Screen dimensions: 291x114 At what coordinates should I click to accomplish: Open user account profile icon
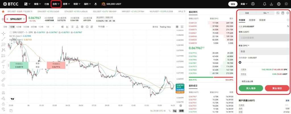[253, 4]
